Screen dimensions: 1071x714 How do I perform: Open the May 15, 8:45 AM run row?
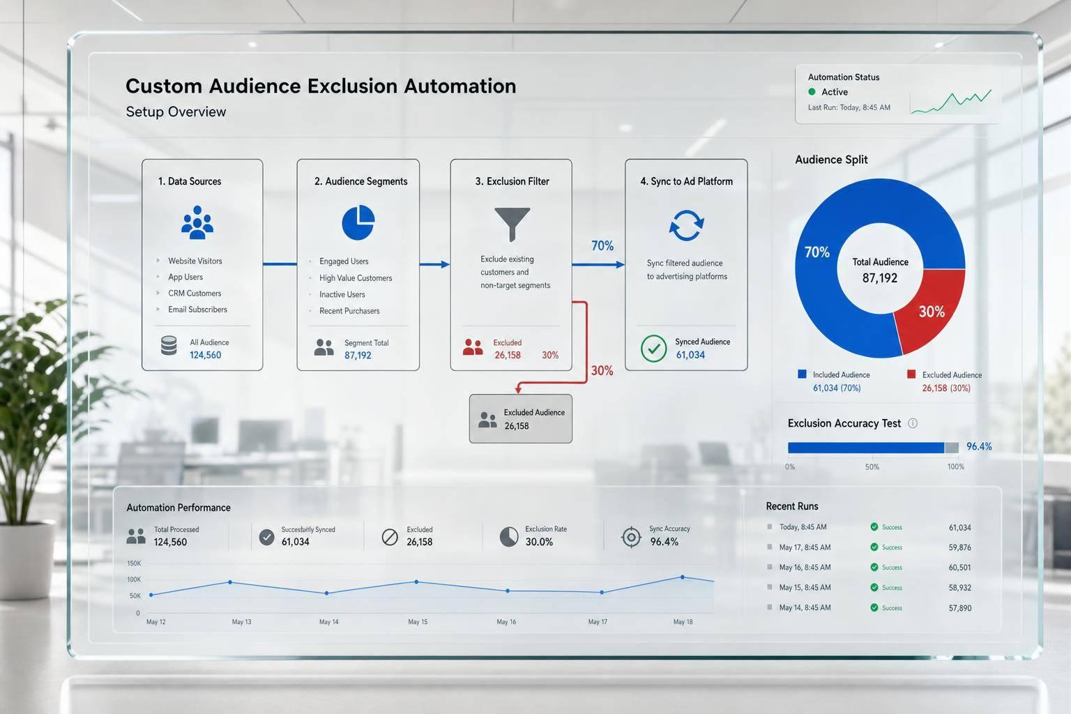(869, 588)
